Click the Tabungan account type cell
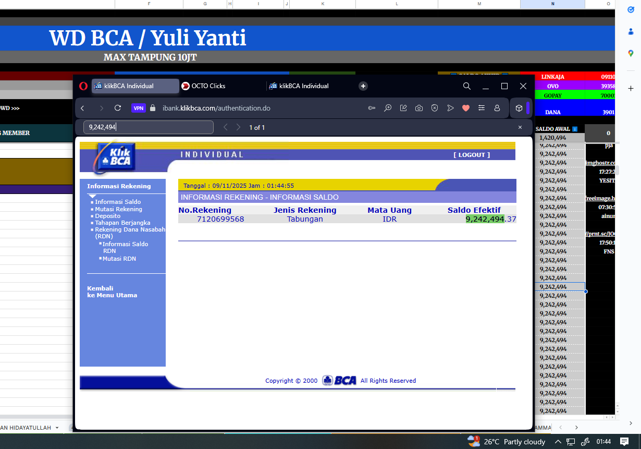Viewport: 641px width, 449px height. pyautogui.click(x=305, y=219)
